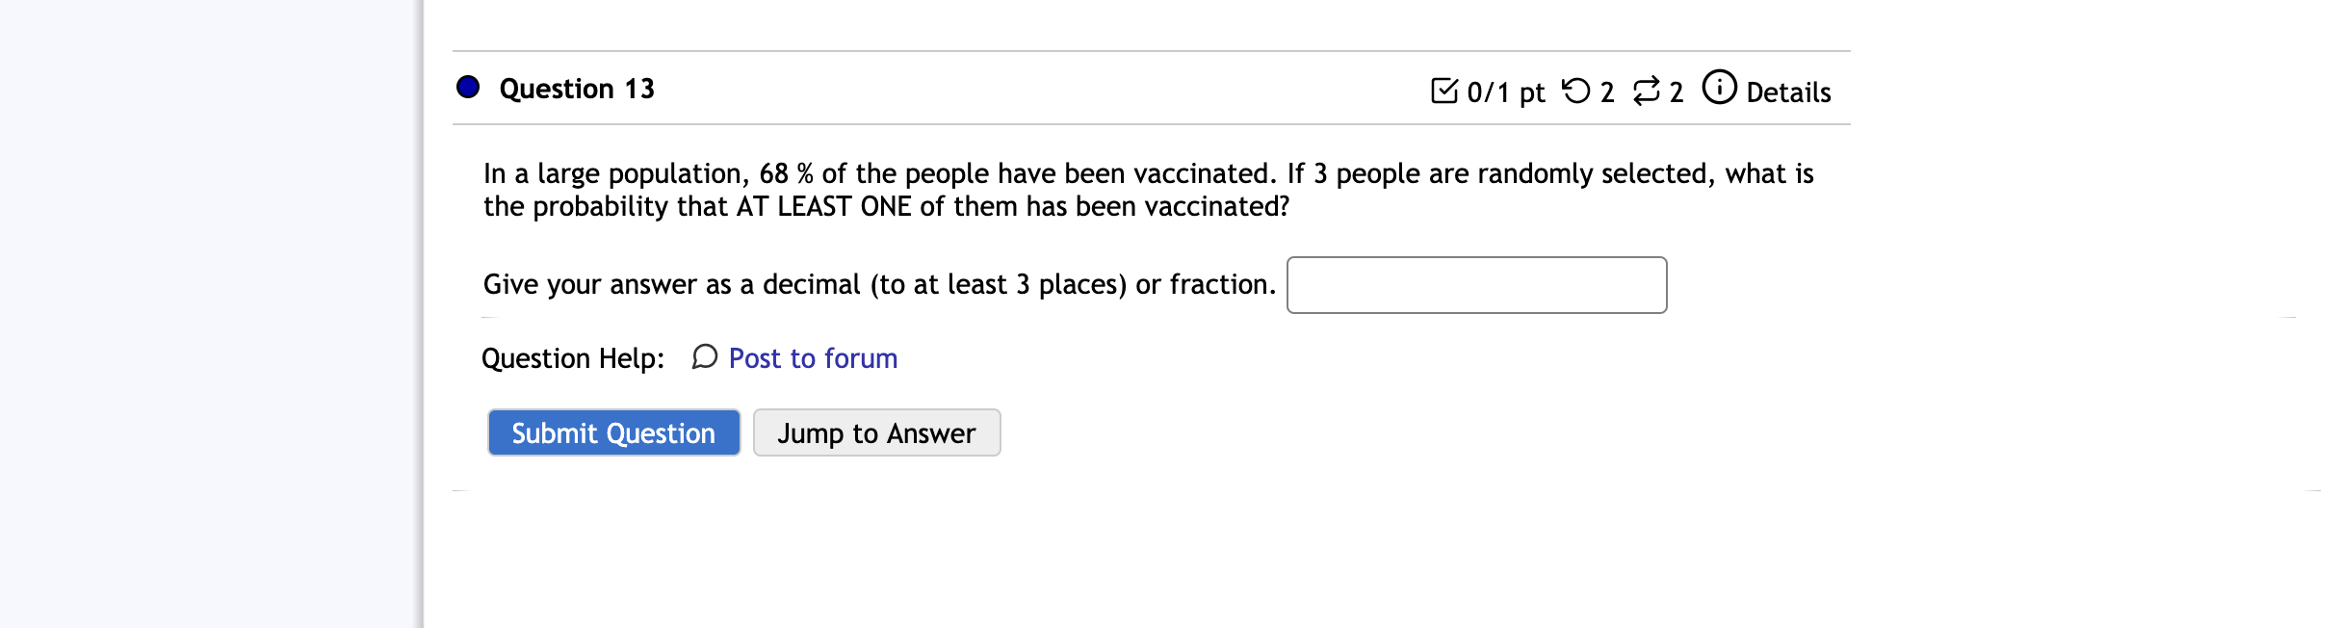Viewport: 2340px width, 628px height.
Task: Open the Post to forum link
Action: (x=813, y=358)
